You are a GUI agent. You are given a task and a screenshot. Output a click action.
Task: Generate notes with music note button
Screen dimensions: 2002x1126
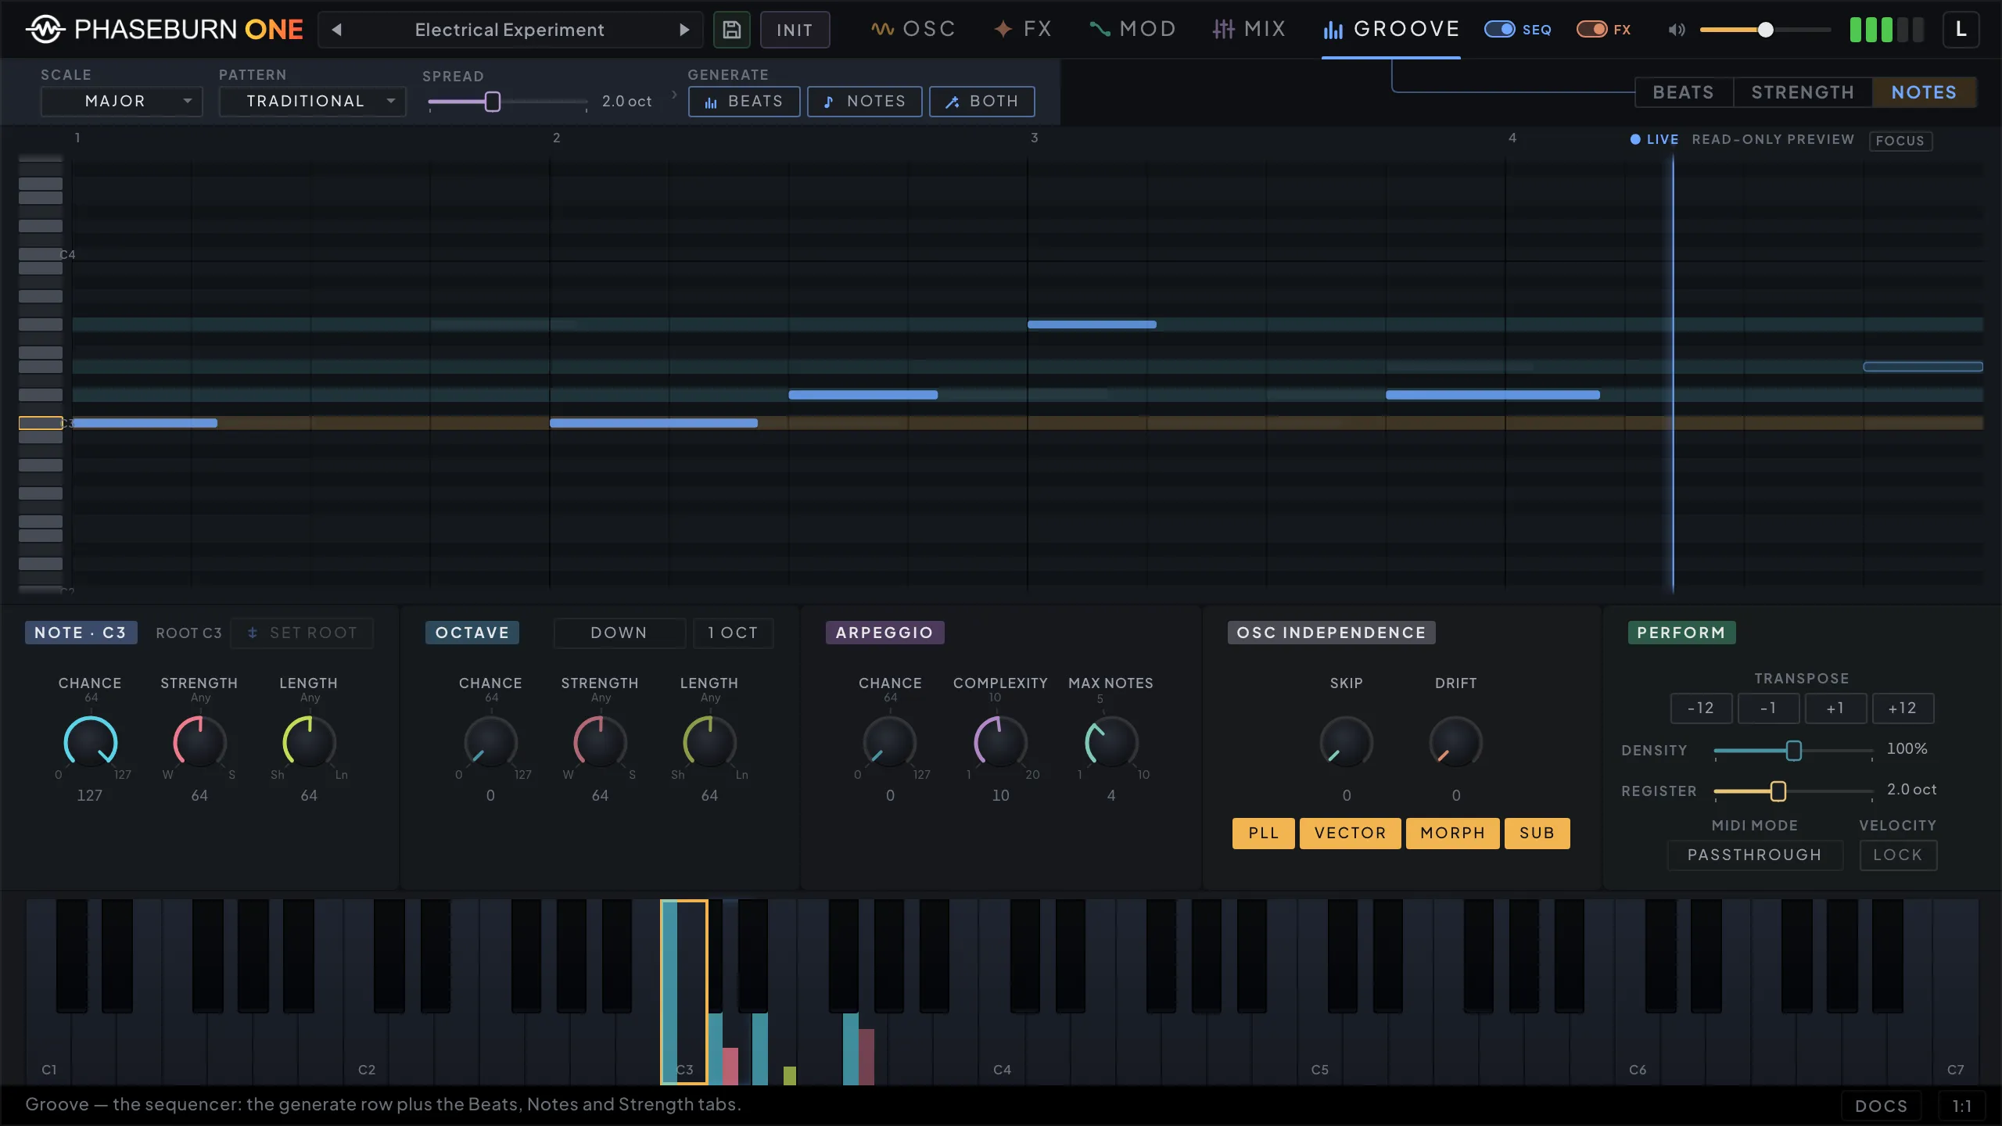[864, 102]
